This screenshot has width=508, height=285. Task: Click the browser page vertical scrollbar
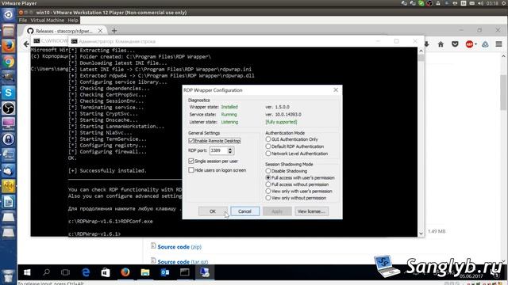point(503,92)
